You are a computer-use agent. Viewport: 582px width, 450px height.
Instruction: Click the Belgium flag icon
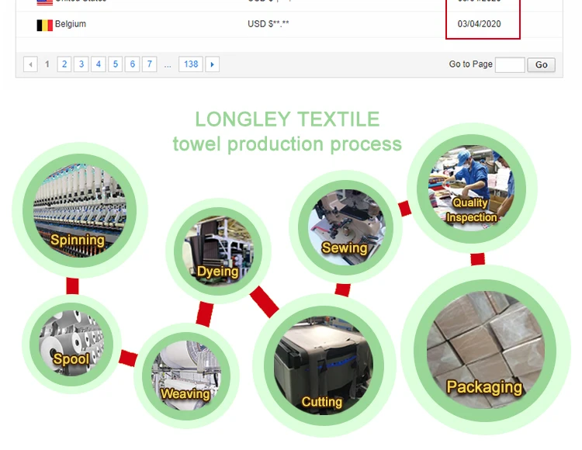coord(44,26)
